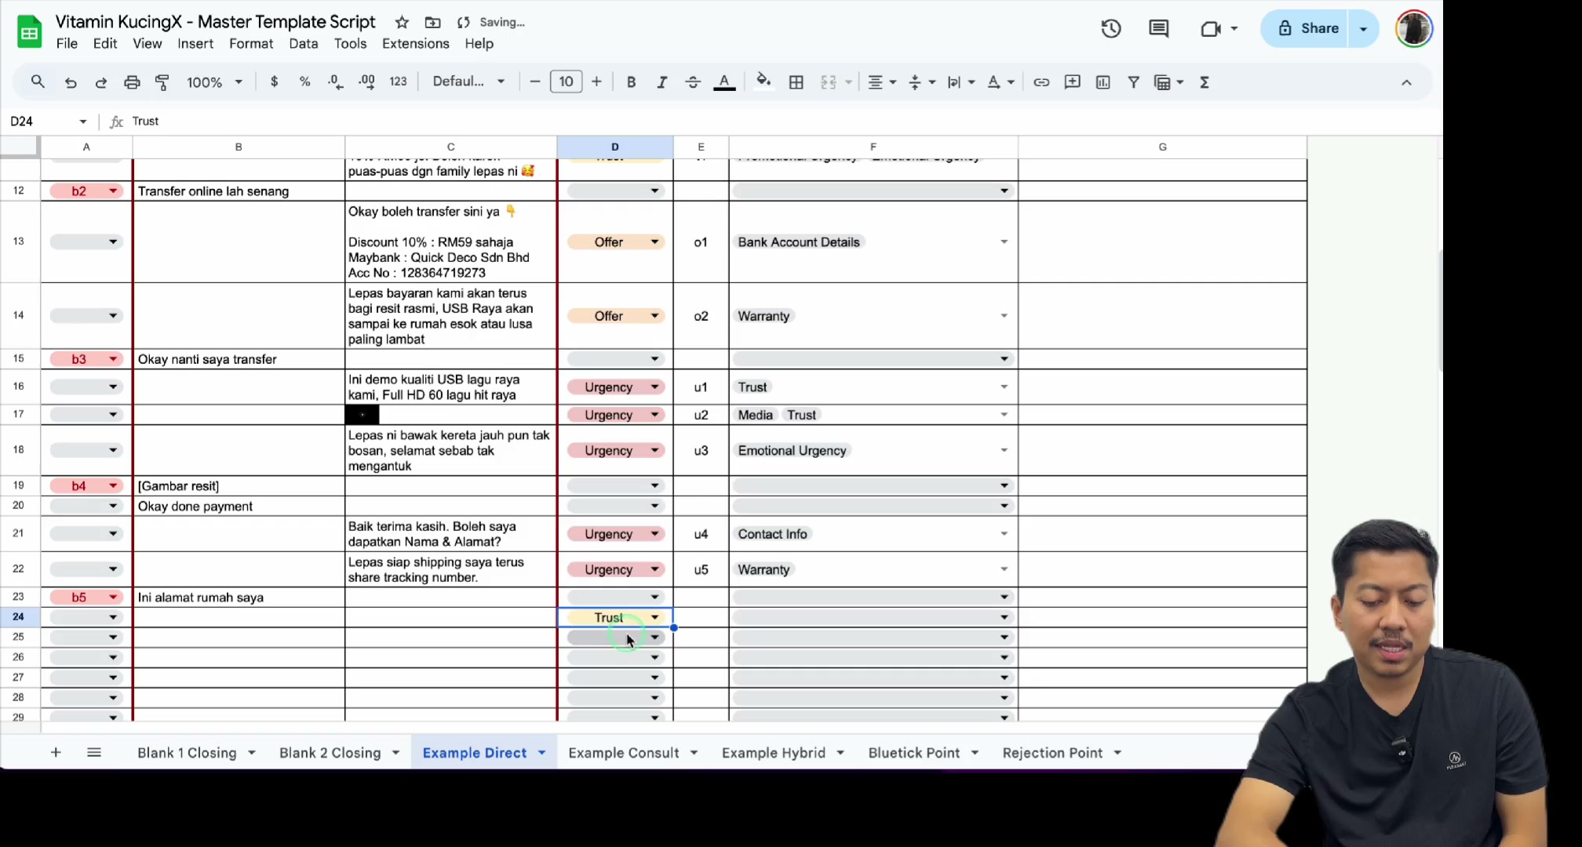Open the Bank Account Details dropdown arrow
The width and height of the screenshot is (1582, 847).
click(x=1004, y=242)
